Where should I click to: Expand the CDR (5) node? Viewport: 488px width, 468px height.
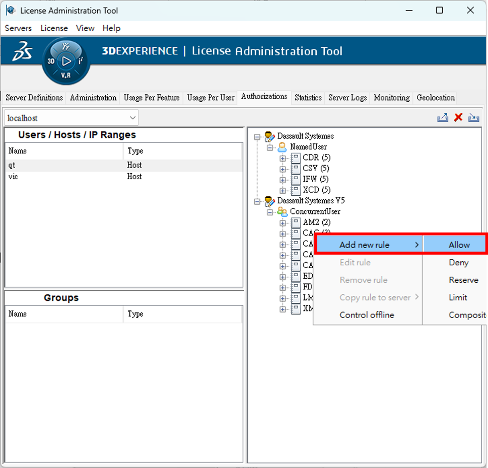pyautogui.click(x=283, y=159)
